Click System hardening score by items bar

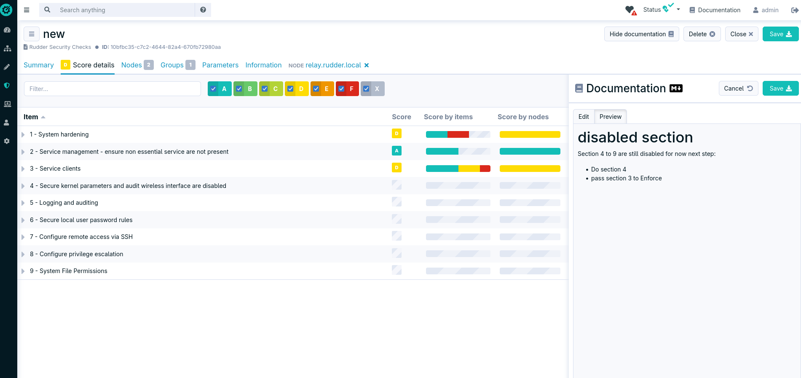tap(458, 134)
